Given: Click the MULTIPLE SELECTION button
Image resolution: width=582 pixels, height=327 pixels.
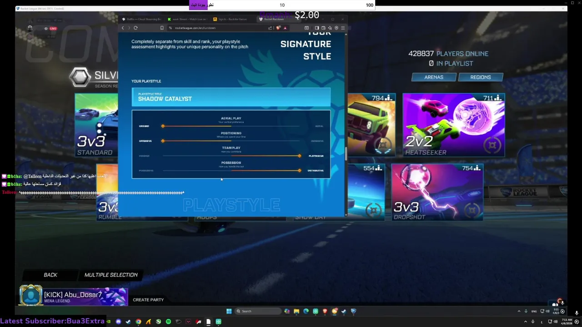Looking at the screenshot, I should [111, 275].
